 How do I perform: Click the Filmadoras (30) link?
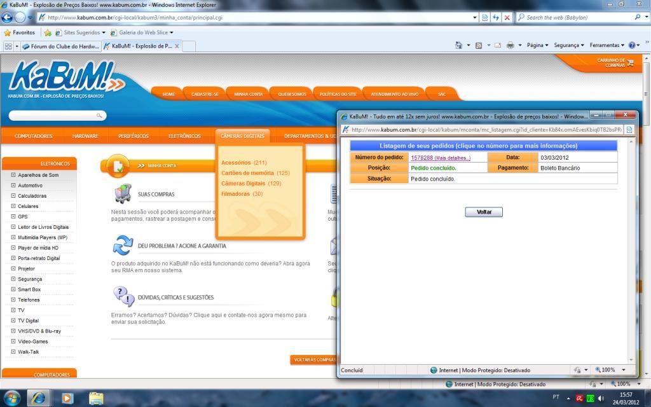(x=242, y=193)
